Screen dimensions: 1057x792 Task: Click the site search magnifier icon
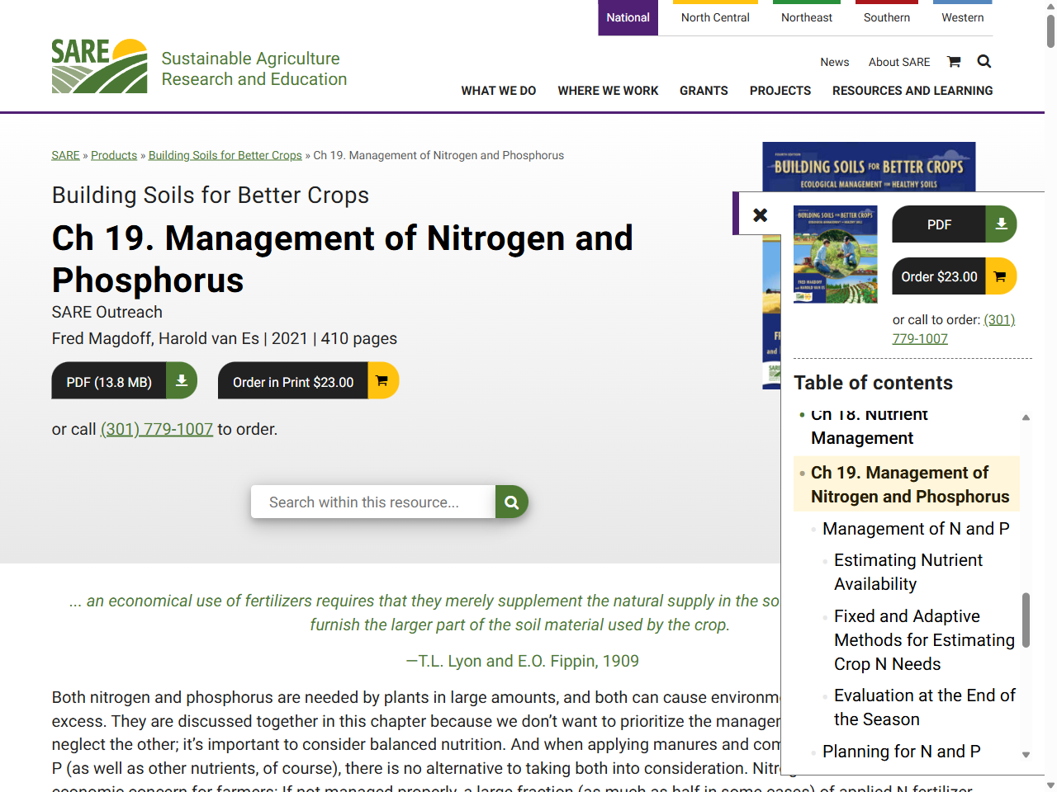tap(984, 61)
